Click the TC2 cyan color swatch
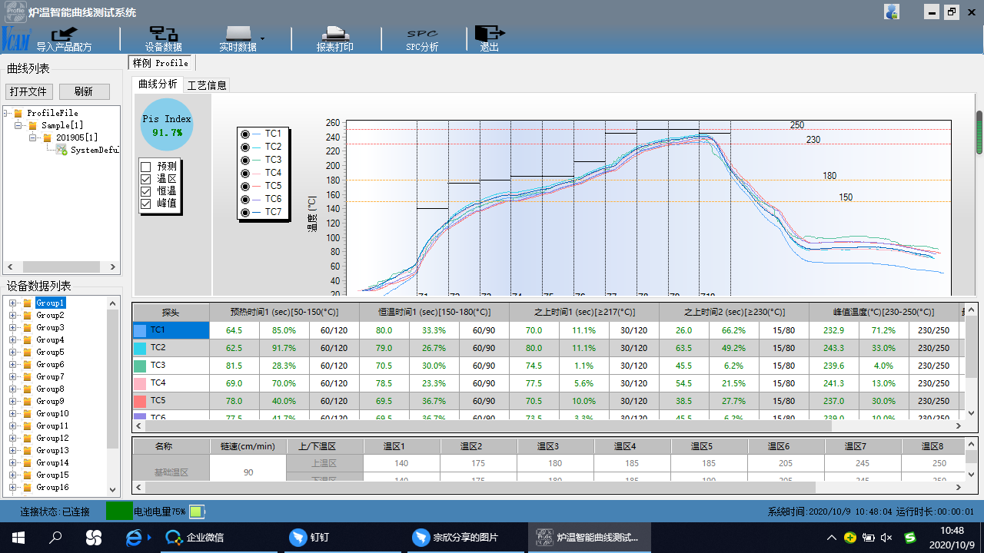984x553 pixels. click(140, 348)
